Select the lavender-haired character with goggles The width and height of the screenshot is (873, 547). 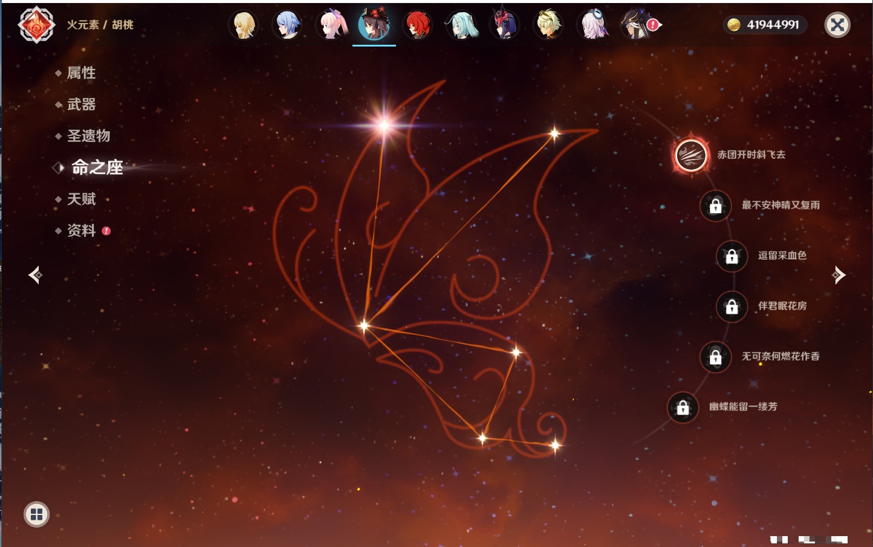592,25
